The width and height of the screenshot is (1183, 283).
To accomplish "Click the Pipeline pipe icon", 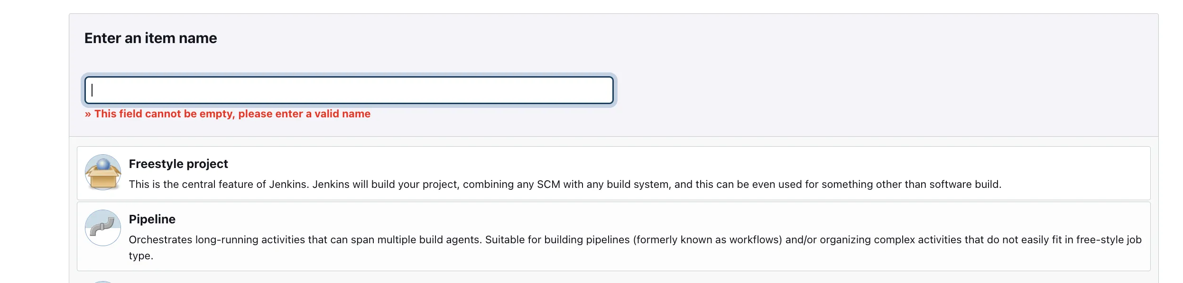I will point(103,228).
